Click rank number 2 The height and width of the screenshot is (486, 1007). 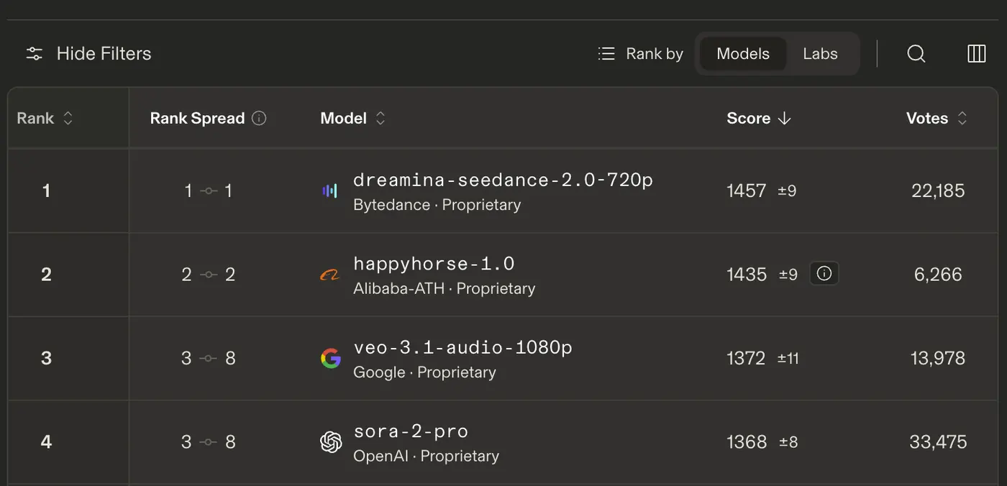[x=46, y=275]
